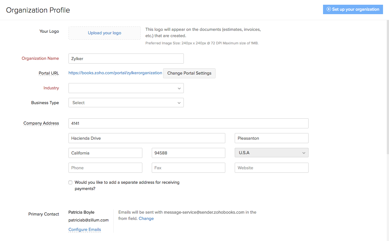Open the Zoho Books portal URL link

click(115, 73)
